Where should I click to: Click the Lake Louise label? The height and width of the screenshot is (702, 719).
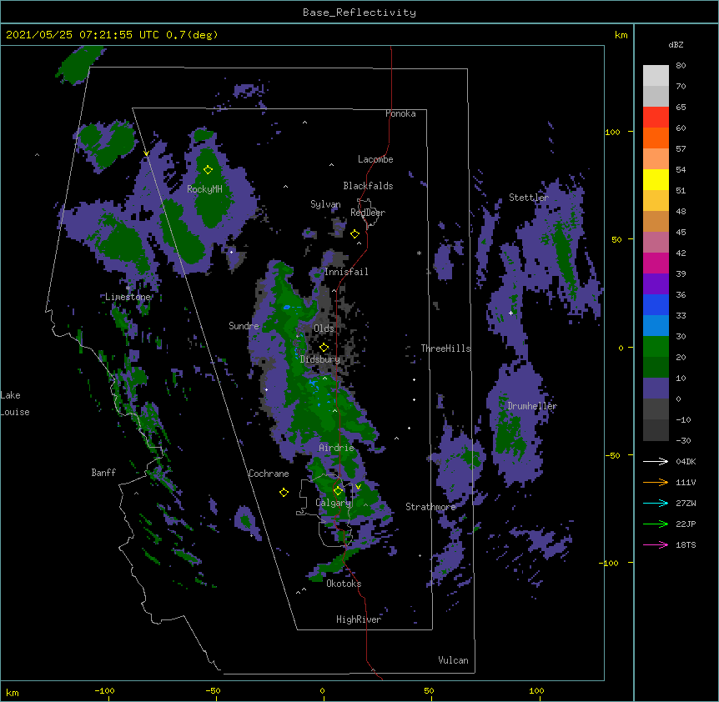tap(15, 404)
